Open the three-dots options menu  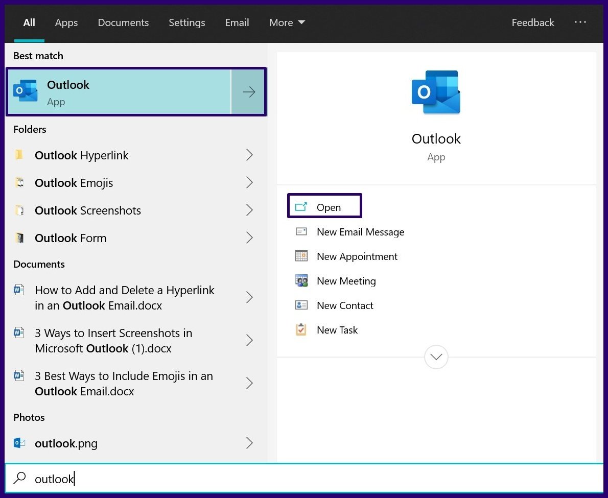click(x=580, y=22)
